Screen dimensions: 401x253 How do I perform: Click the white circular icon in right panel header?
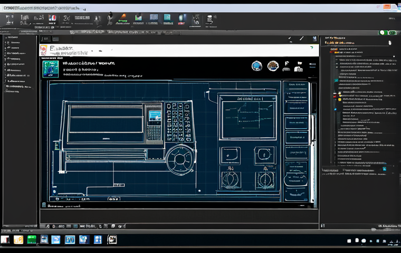point(390,43)
